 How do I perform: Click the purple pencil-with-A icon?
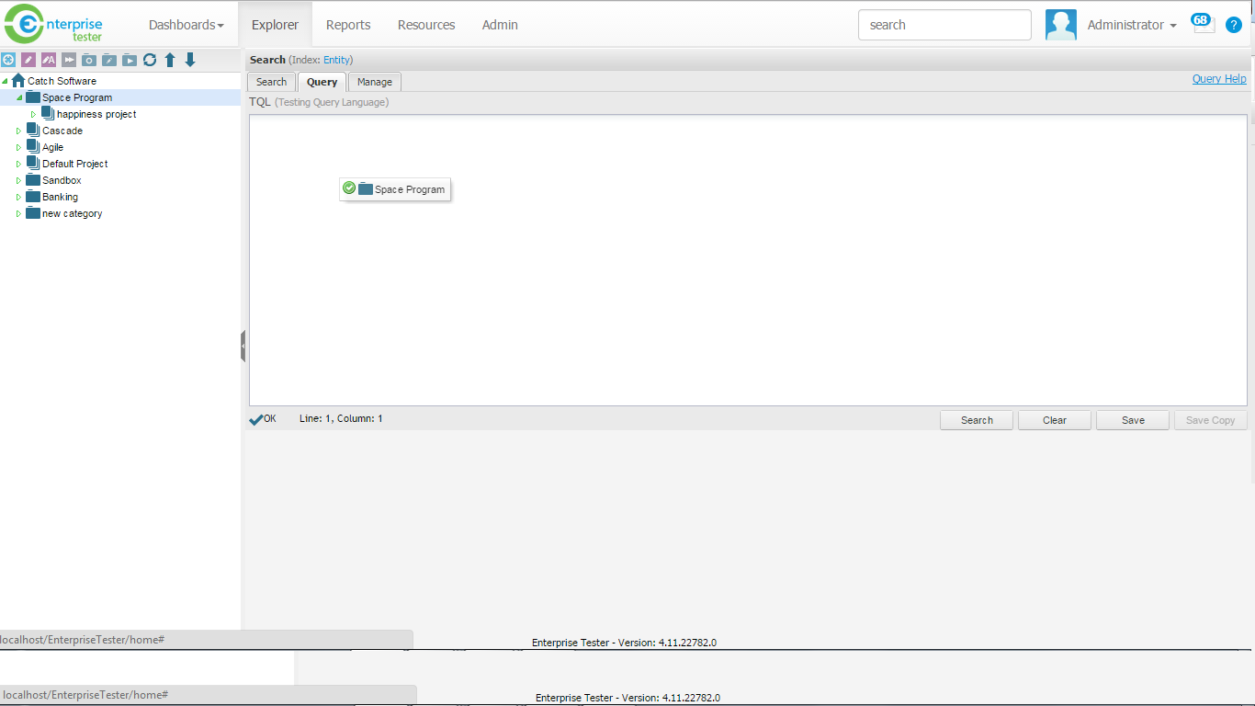point(49,60)
